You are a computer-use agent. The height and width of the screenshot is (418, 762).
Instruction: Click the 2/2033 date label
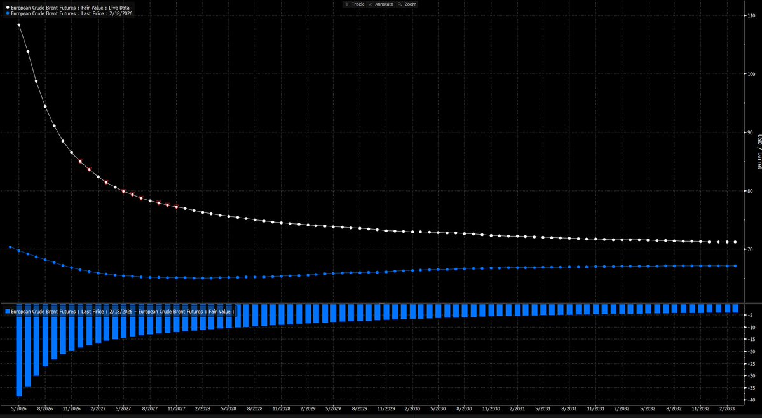point(726,410)
